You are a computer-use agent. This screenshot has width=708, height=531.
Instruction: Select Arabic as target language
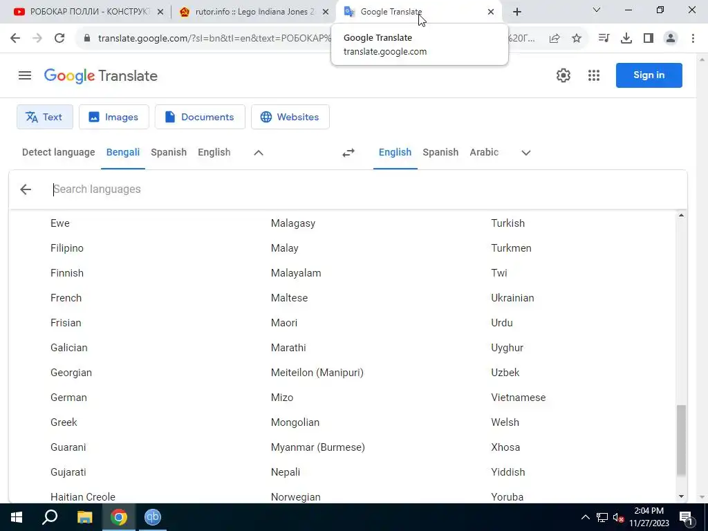(x=484, y=152)
